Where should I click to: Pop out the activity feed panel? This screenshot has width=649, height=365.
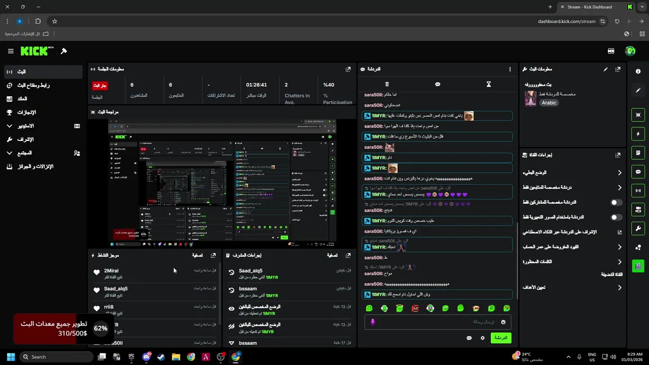213,255
